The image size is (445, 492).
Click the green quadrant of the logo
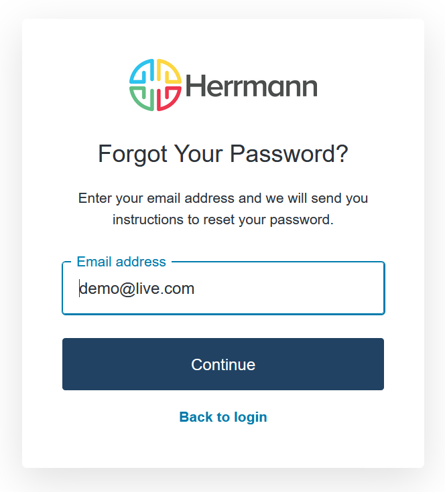(x=143, y=98)
